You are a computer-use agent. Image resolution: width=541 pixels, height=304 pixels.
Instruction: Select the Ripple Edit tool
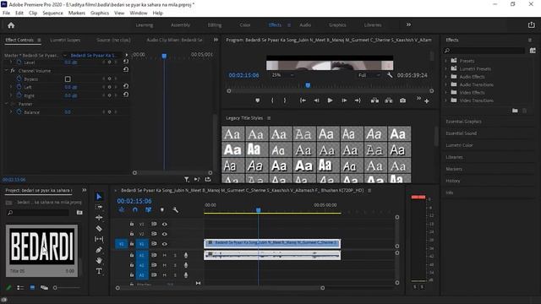point(99,218)
